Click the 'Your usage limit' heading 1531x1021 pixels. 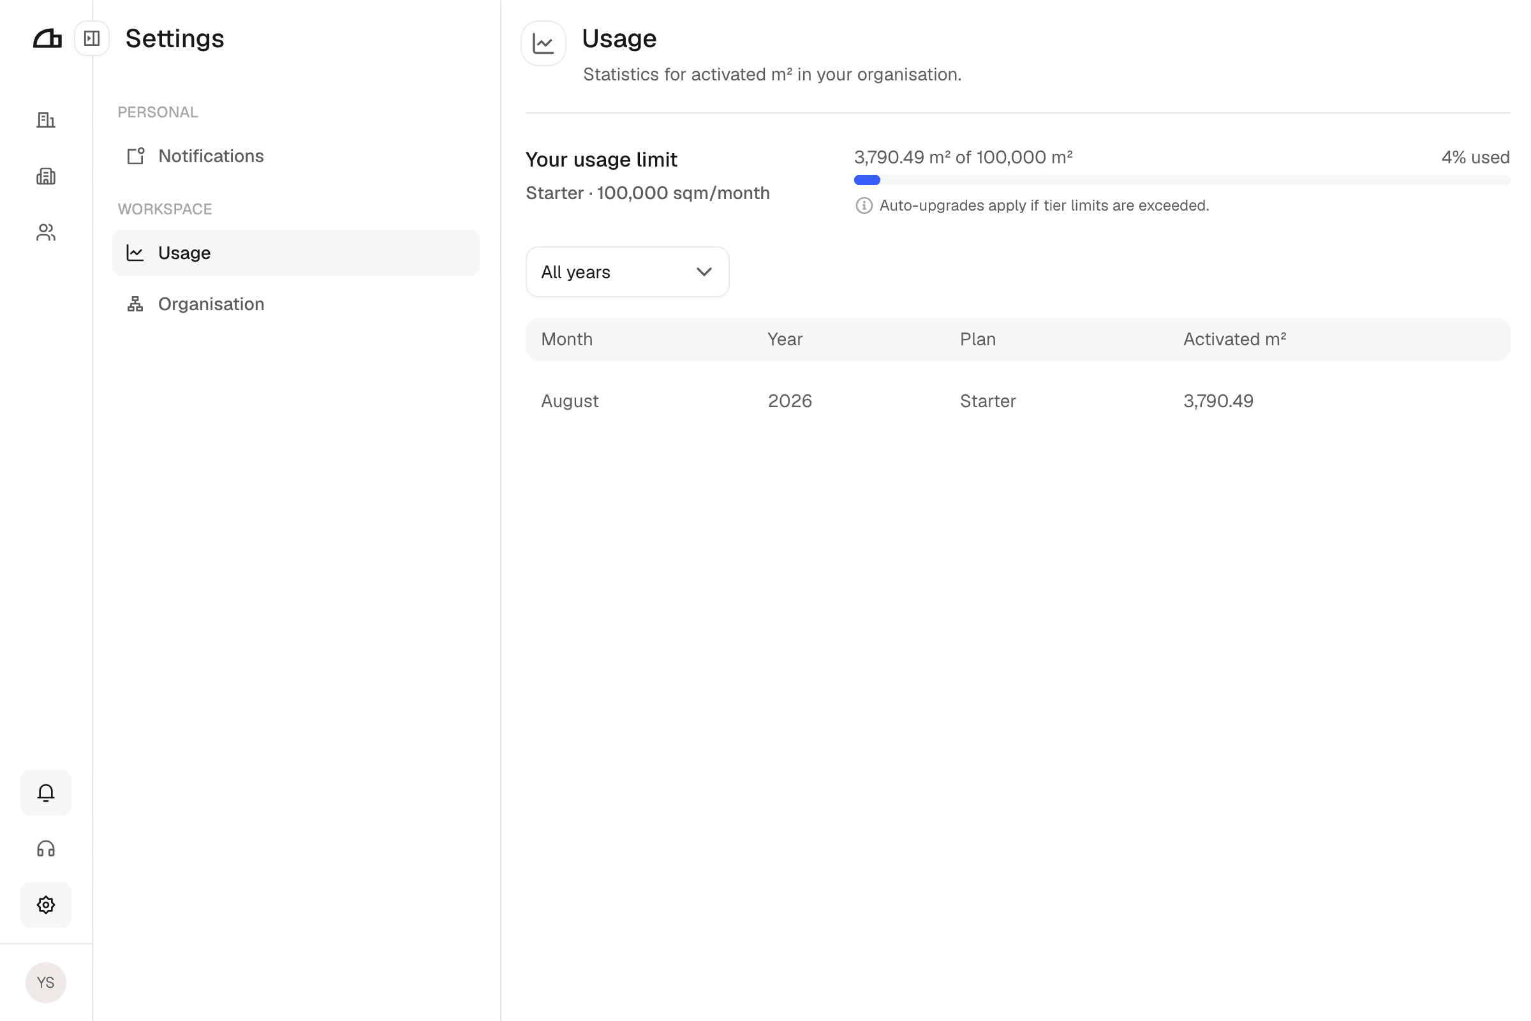click(601, 160)
